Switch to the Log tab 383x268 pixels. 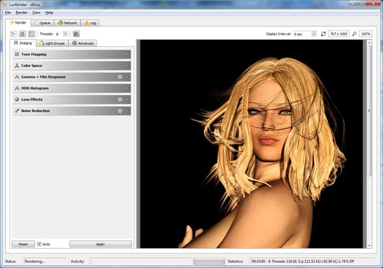[x=90, y=23]
